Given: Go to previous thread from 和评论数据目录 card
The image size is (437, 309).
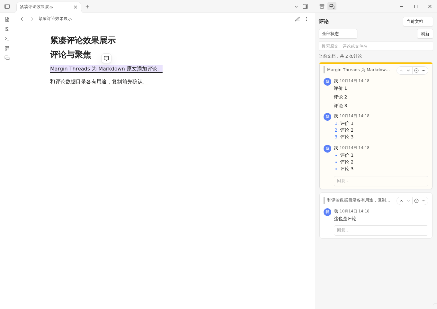Looking at the screenshot, I should pos(401,201).
